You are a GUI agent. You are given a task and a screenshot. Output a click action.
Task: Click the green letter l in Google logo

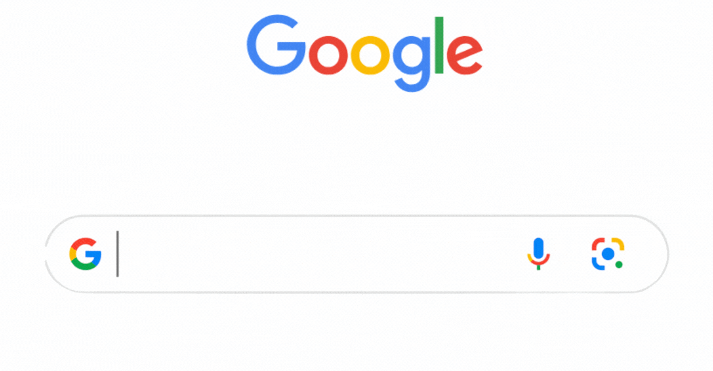[439, 45]
